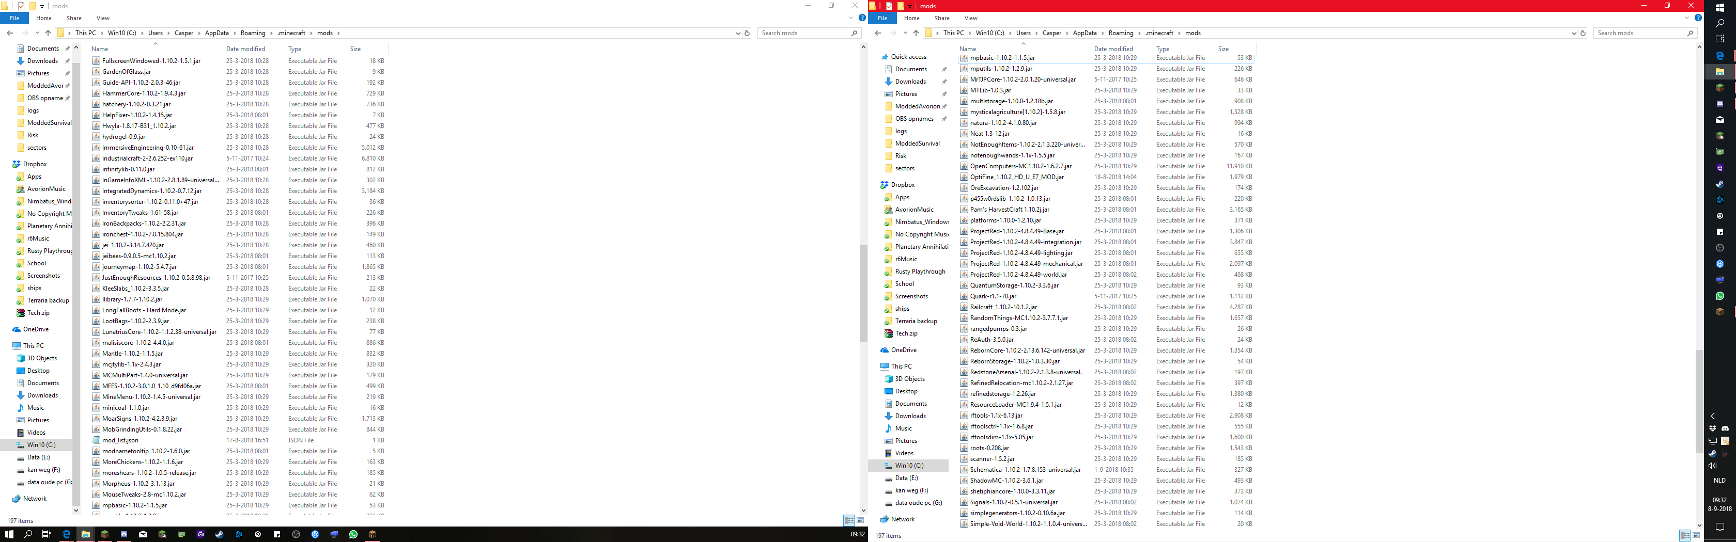The height and width of the screenshot is (542, 1736).
Task: Expand the ribbon in left window
Action: [x=851, y=18]
